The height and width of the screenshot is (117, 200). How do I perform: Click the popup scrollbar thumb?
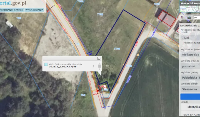tap(100, 66)
